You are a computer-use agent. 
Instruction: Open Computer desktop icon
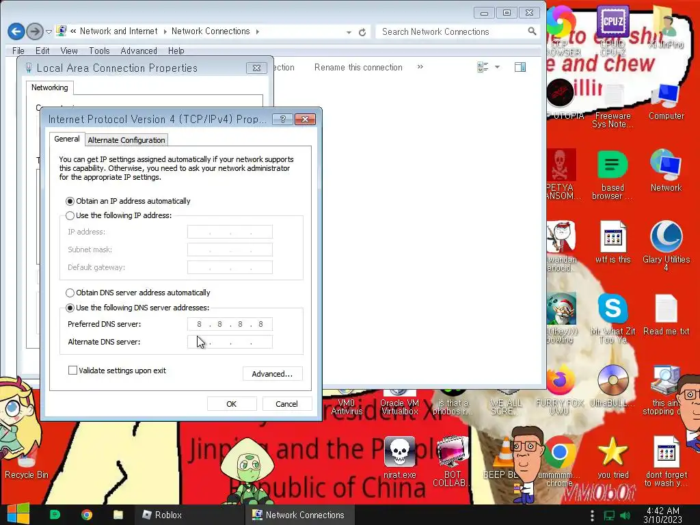tap(666, 103)
